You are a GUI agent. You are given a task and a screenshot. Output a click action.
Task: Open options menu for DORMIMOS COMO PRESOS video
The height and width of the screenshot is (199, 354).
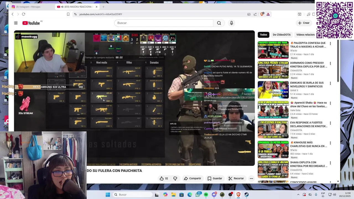(x=330, y=63)
